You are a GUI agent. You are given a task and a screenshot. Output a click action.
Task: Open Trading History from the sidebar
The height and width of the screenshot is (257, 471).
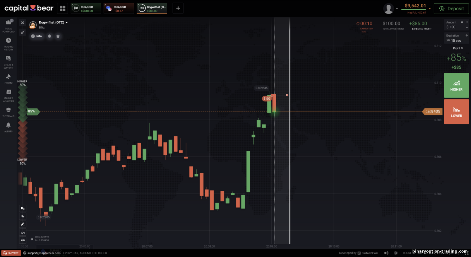pos(8,44)
